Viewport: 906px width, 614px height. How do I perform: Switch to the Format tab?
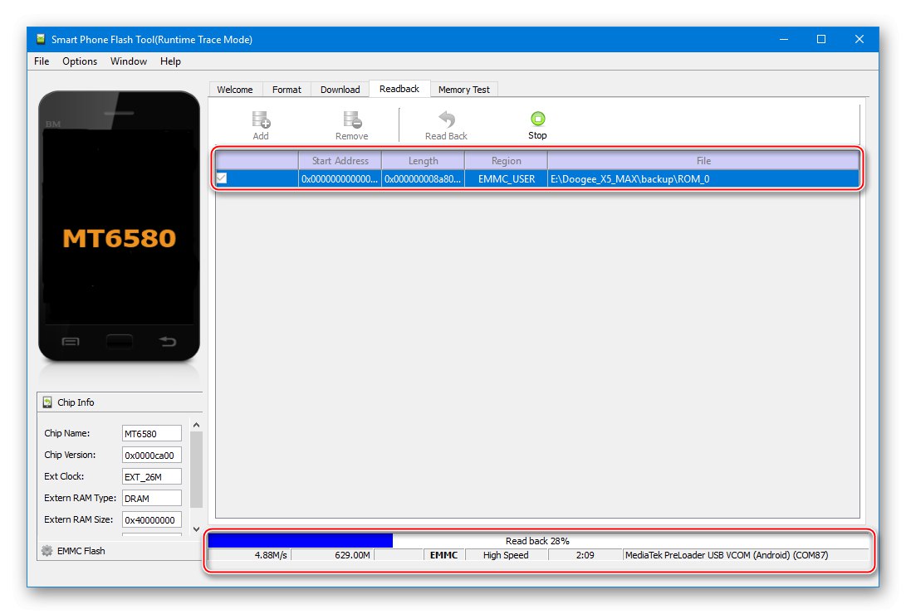[x=286, y=90]
